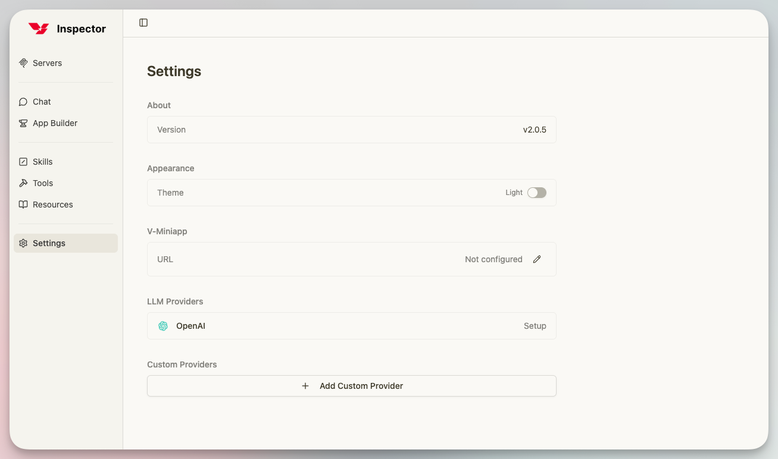Click the Tools hammer icon
The image size is (778, 459).
coord(23,183)
